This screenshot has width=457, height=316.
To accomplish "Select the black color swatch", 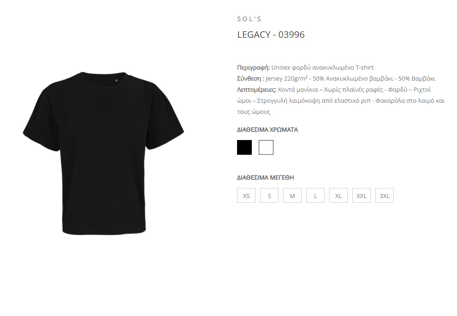I will 244,147.
